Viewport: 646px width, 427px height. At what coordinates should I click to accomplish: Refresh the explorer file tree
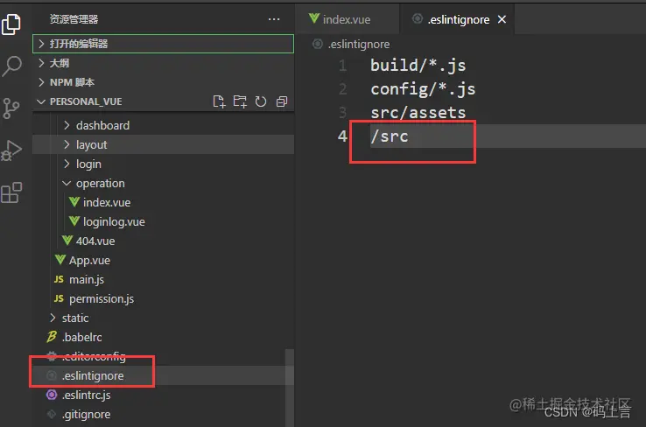(x=261, y=101)
